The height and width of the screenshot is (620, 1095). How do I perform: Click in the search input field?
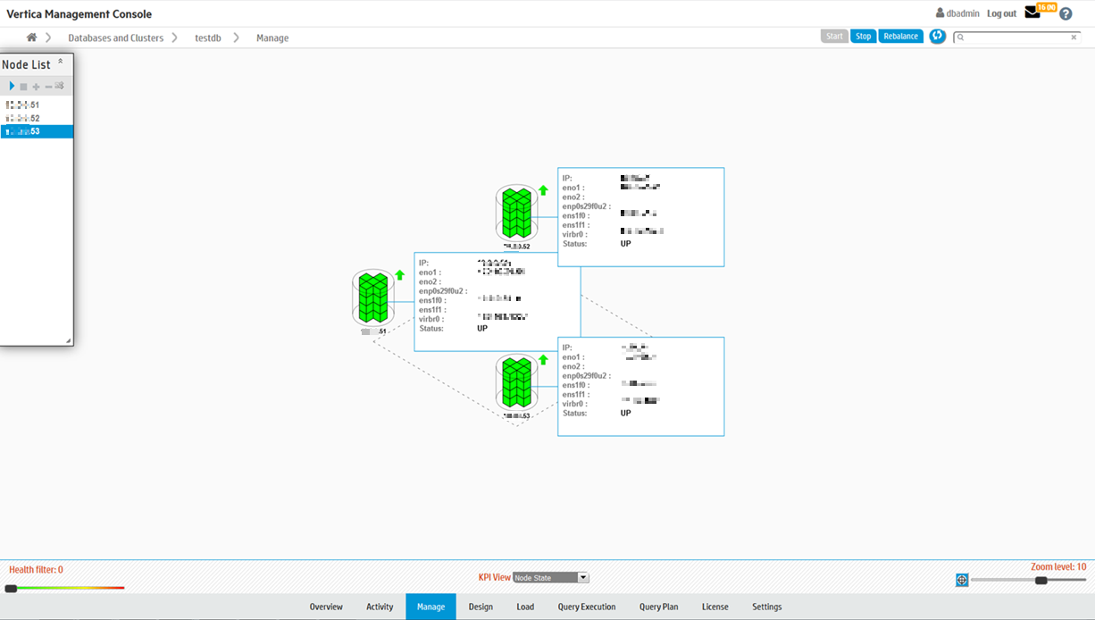pos(1018,38)
